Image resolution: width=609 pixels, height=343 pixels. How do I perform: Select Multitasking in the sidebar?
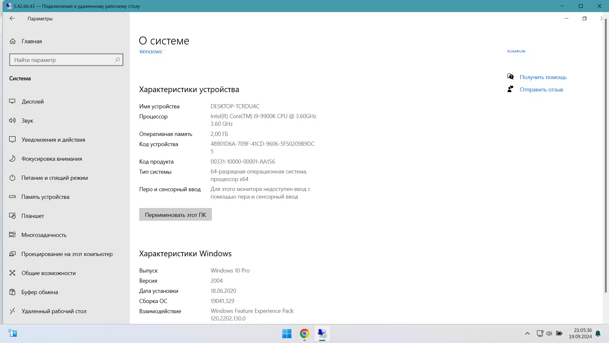tap(44, 235)
